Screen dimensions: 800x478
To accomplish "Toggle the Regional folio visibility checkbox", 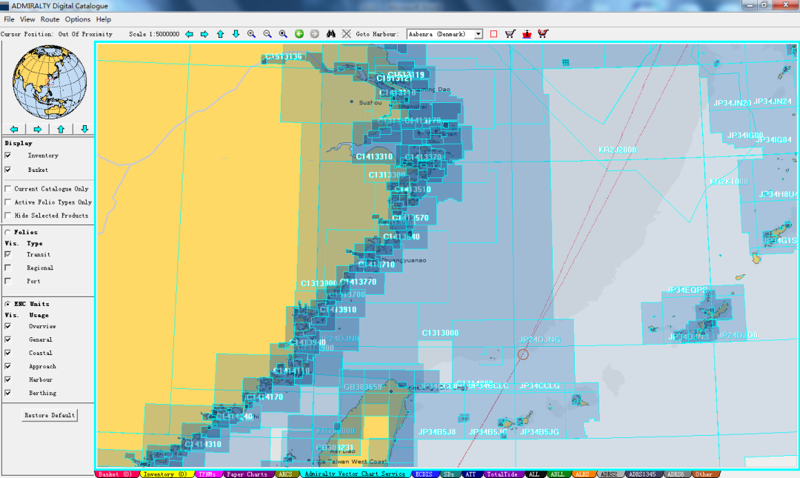I will click(7, 268).
